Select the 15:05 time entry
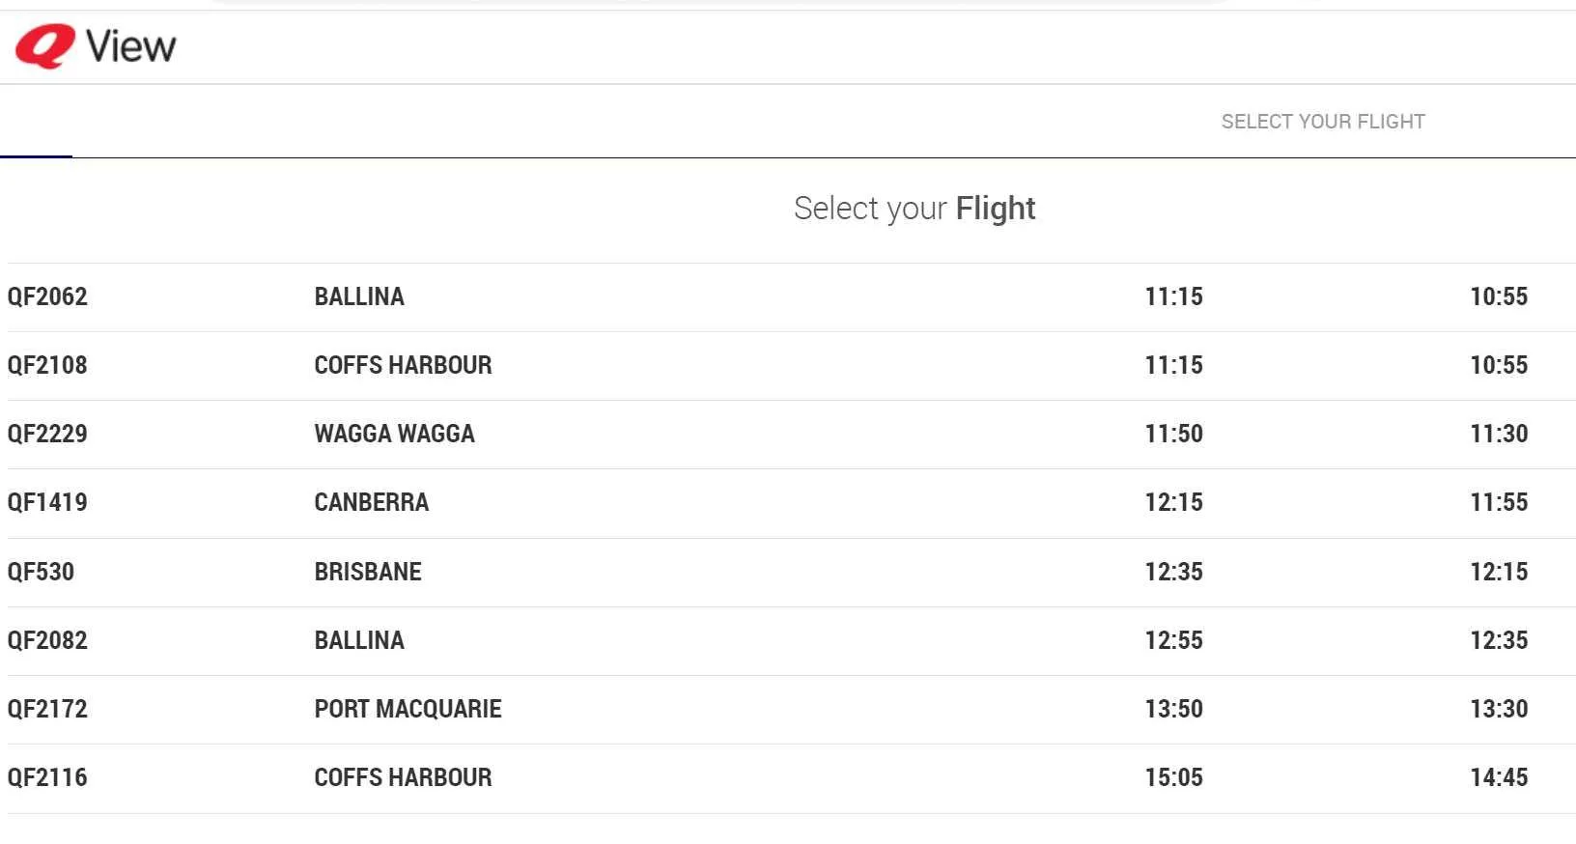Image resolution: width=1576 pixels, height=844 pixels. click(1173, 777)
